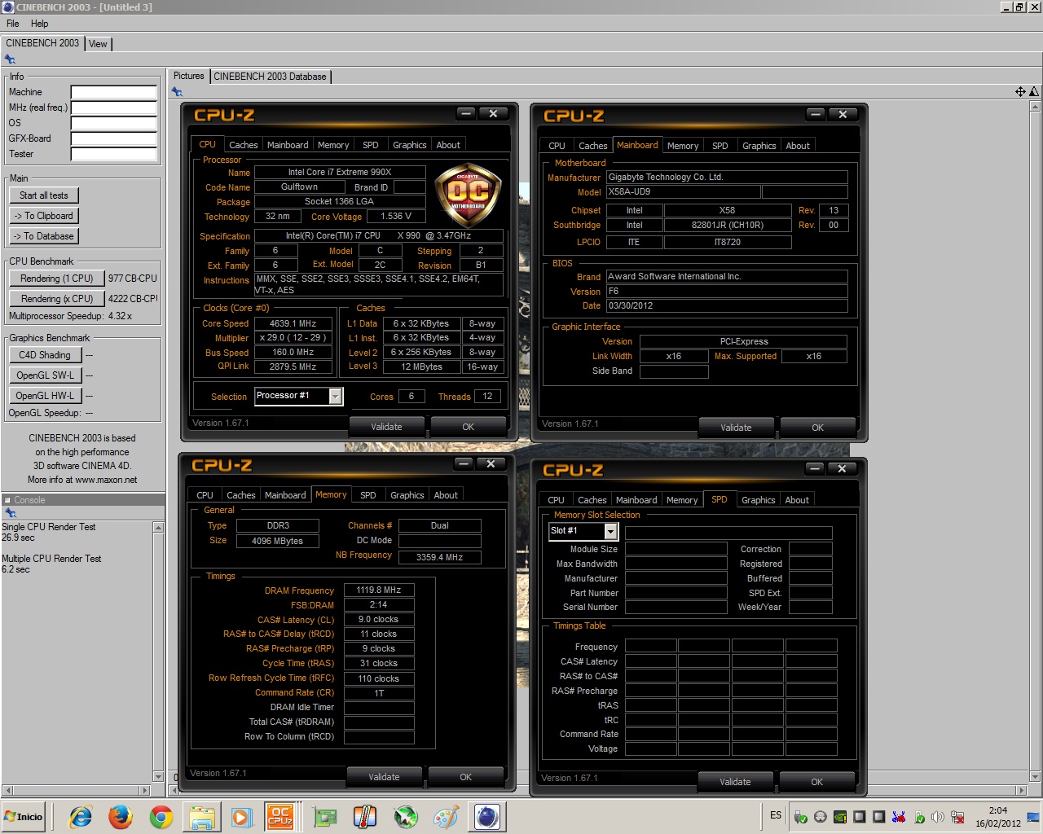Click the ES language indicator
This screenshot has width=1043, height=834.
[x=776, y=815]
